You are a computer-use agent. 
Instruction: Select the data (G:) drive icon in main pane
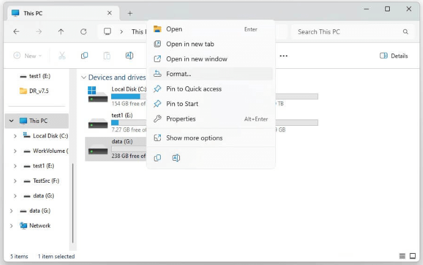coord(98,149)
